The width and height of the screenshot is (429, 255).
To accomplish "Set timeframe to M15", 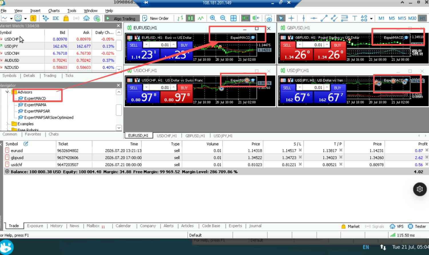I will [402, 18].
